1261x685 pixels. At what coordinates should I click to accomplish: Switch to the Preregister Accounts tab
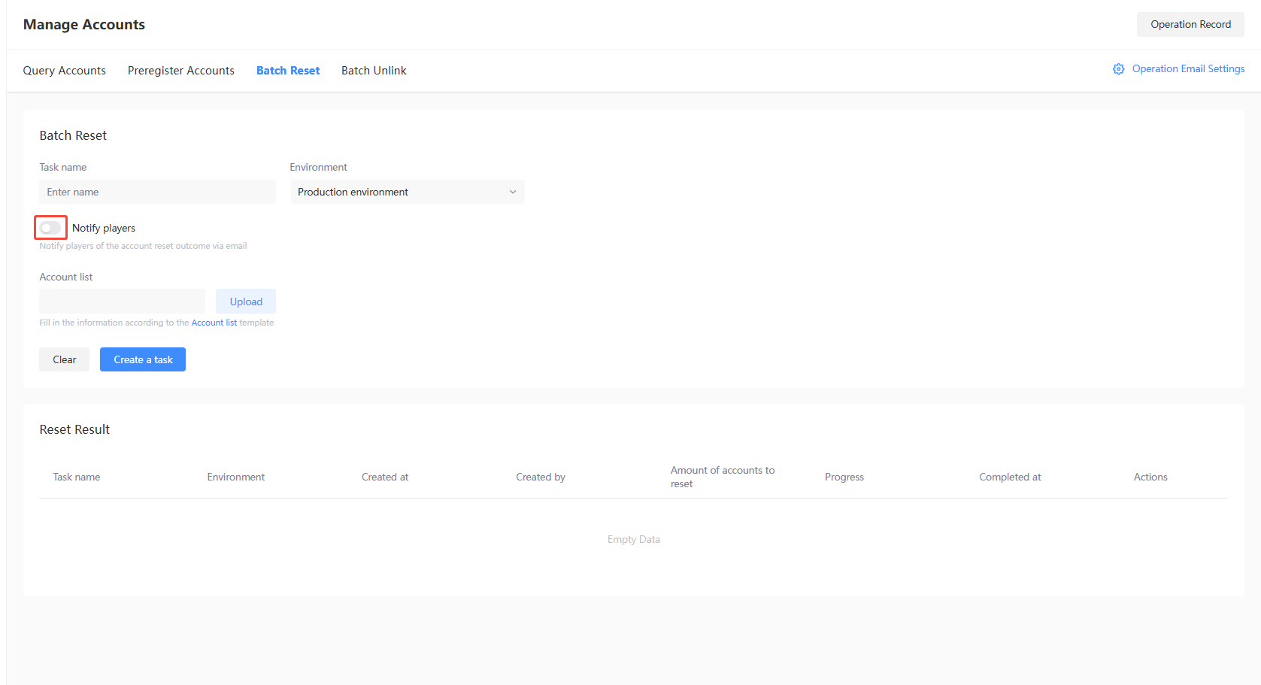pos(181,71)
